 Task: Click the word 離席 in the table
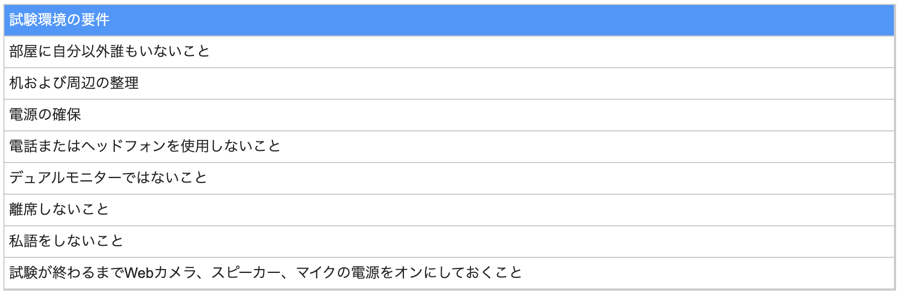(x=23, y=210)
